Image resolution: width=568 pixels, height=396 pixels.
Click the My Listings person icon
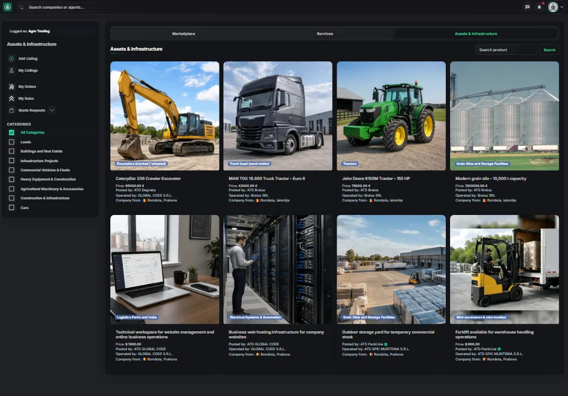pyautogui.click(x=12, y=71)
